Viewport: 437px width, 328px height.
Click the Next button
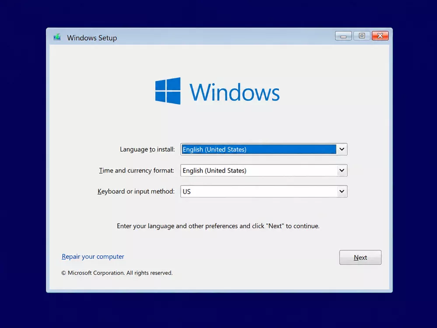360,257
